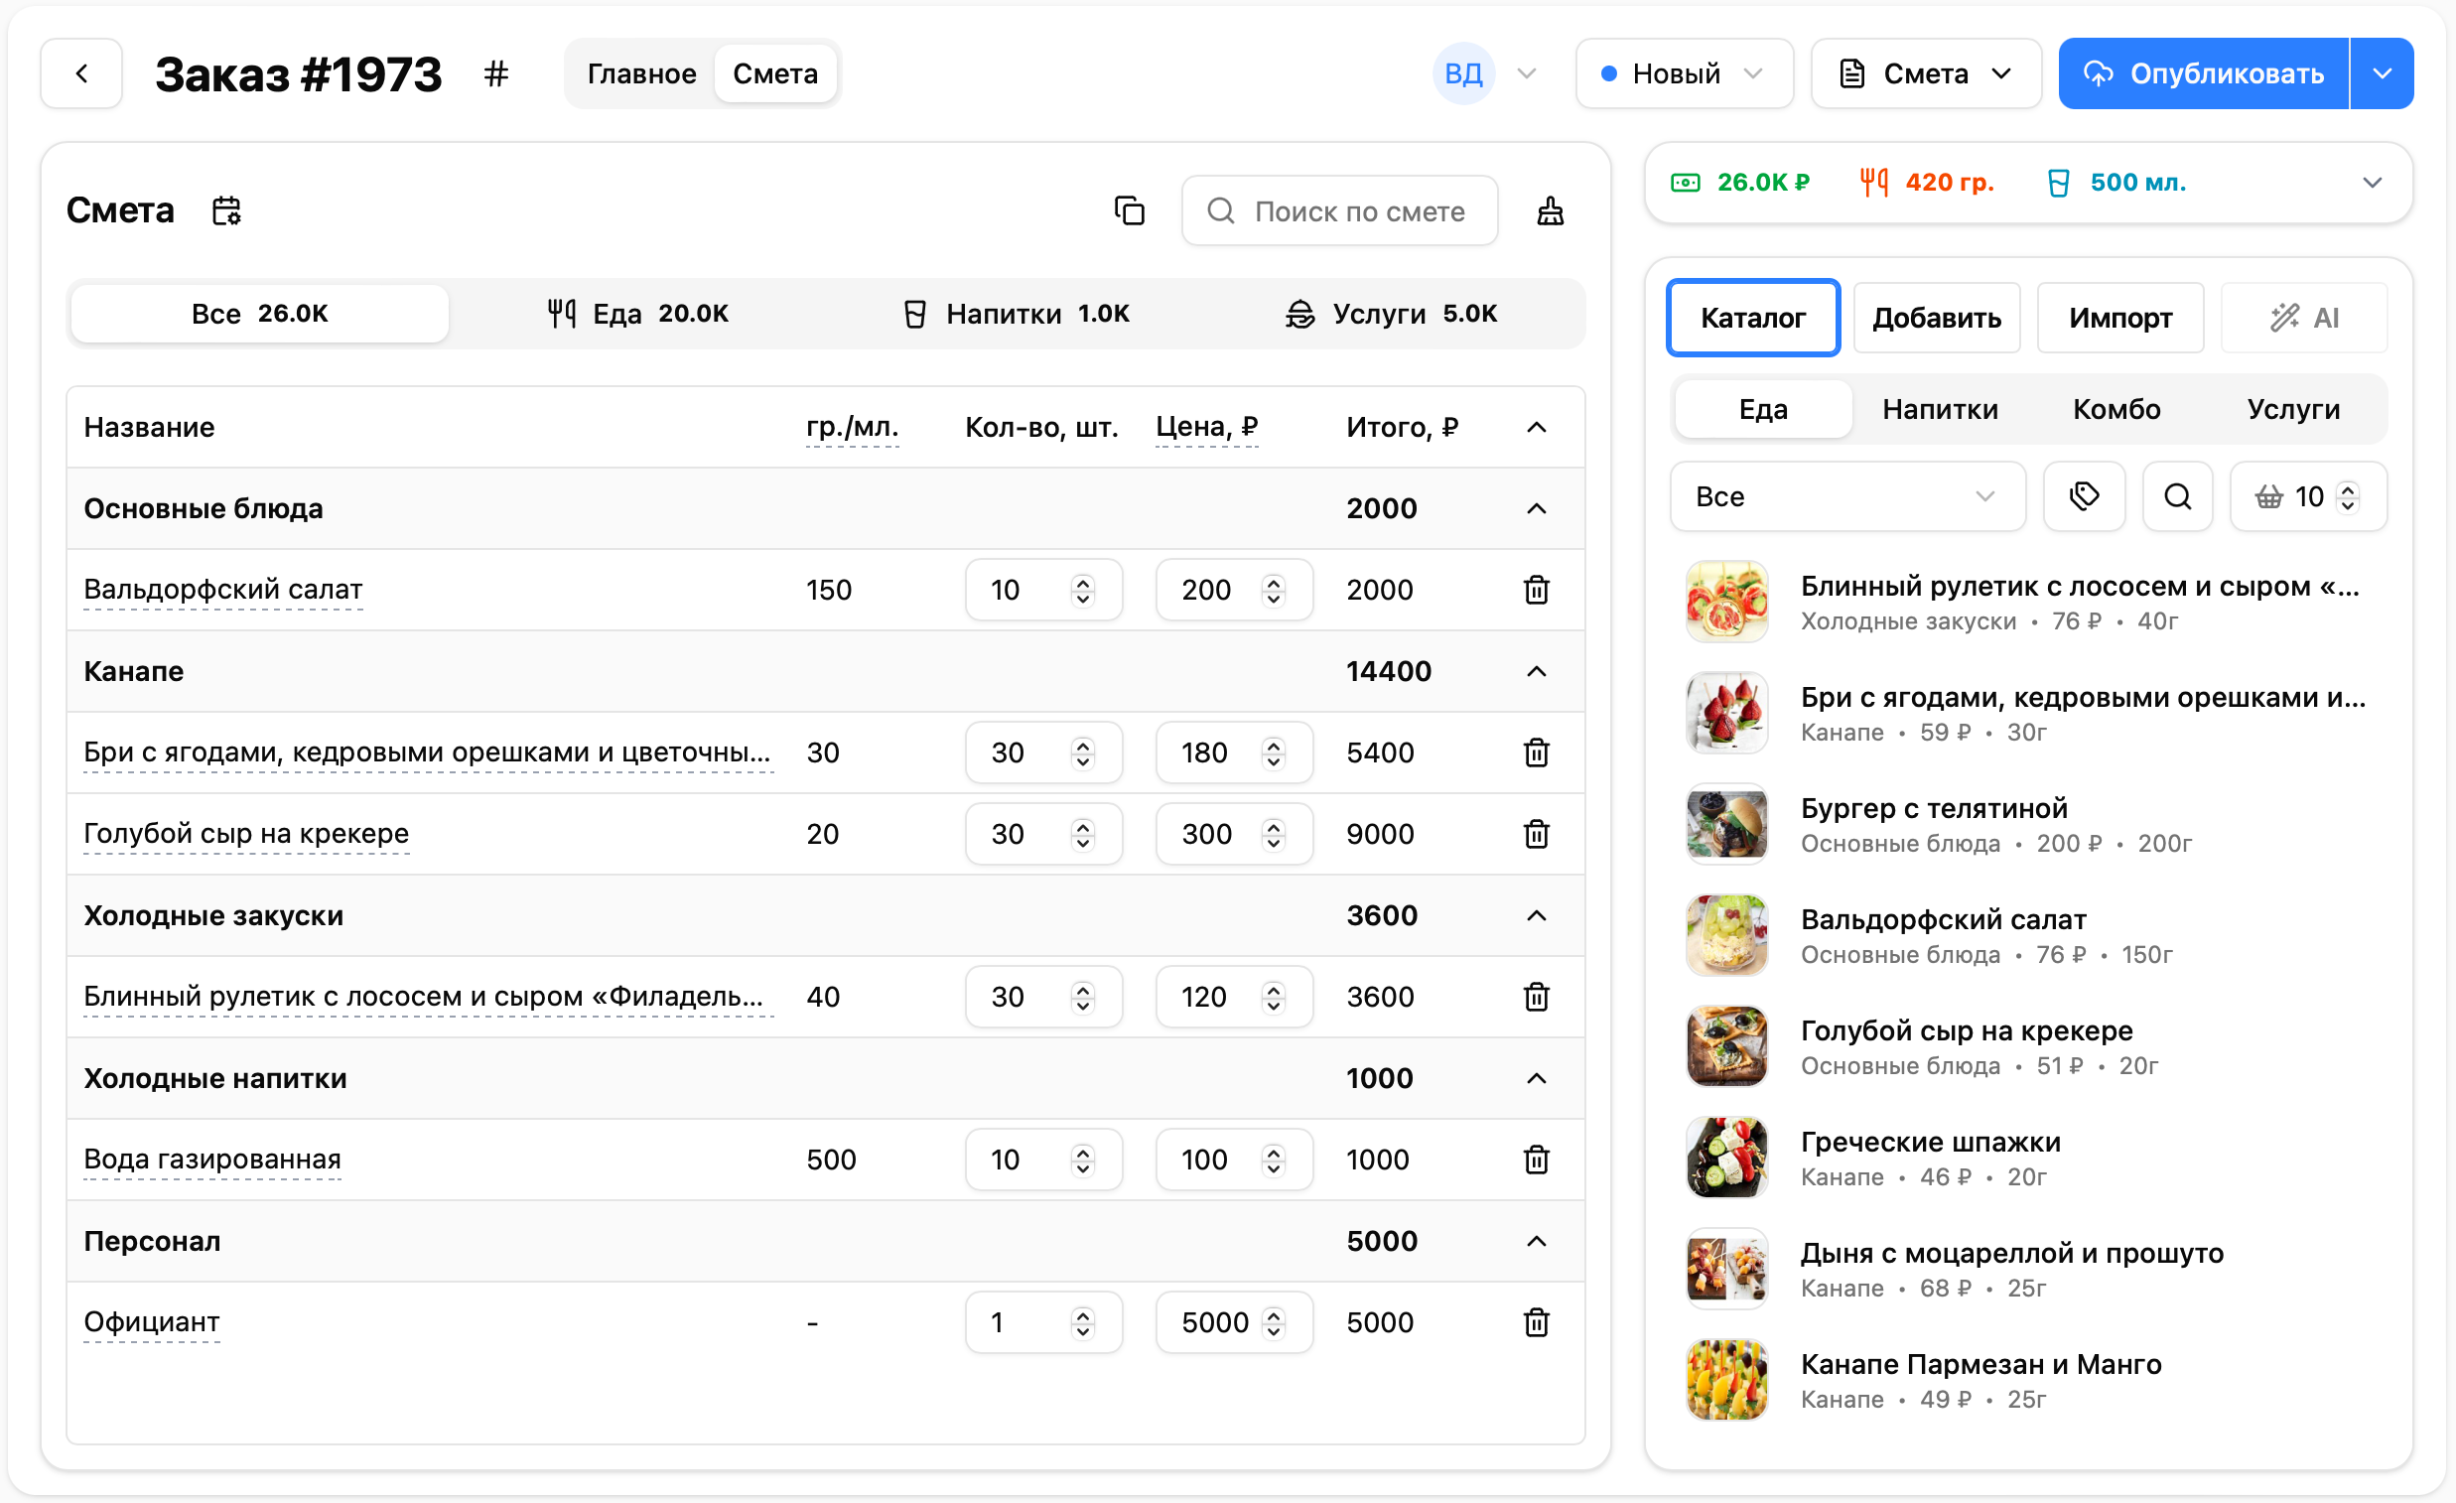Click the back arrow button
The width and height of the screenshot is (2456, 1503).
coord(81,73)
